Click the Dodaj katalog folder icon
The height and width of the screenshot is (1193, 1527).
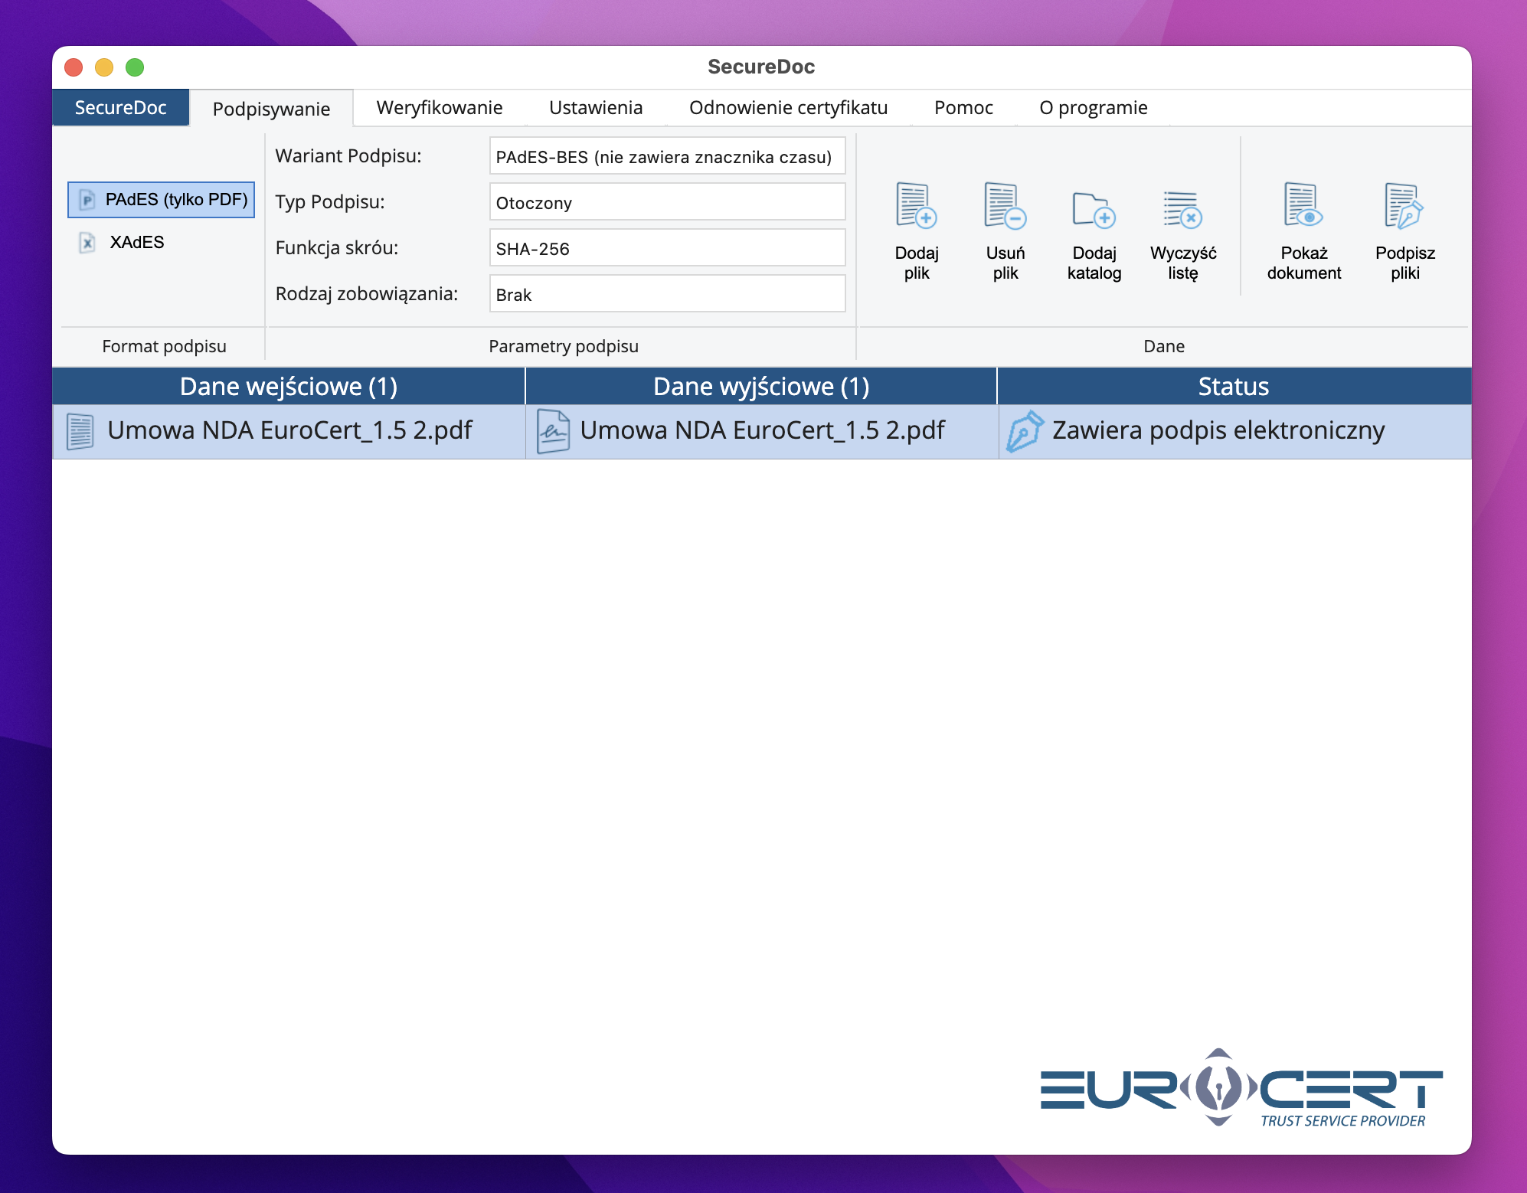[1094, 209]
